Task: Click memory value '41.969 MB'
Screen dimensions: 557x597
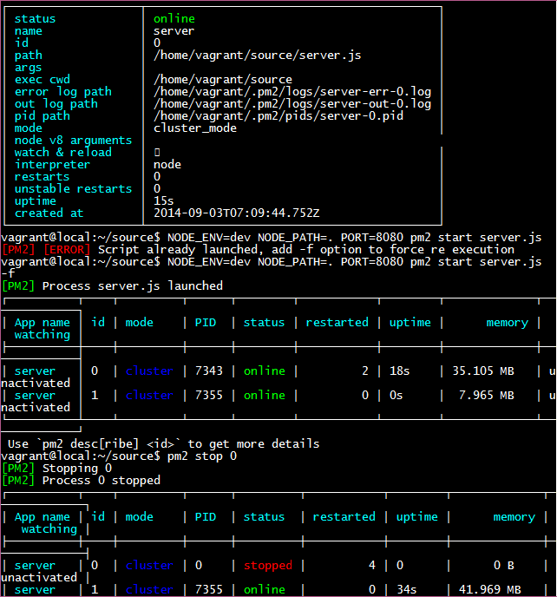Action: [490, 590]
